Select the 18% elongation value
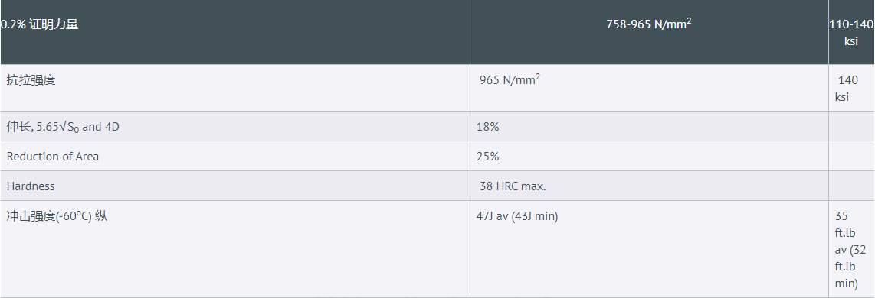 pyautogui.click(x=488, y=127)
